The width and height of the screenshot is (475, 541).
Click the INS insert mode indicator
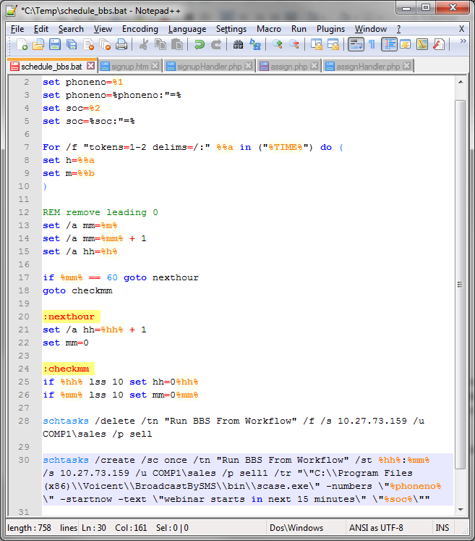coord(442,528)
